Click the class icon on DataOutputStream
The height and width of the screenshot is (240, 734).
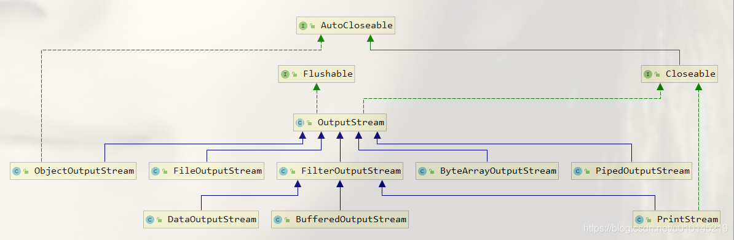[150, 219]
